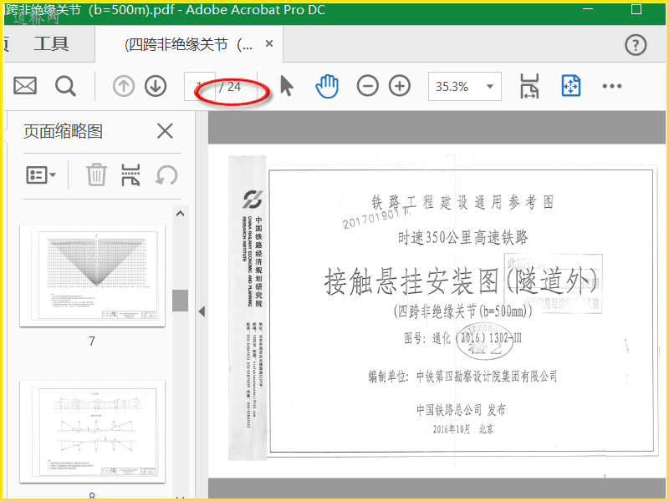Click the thumbnail panel scrollbar handle

tap(180, 301)
